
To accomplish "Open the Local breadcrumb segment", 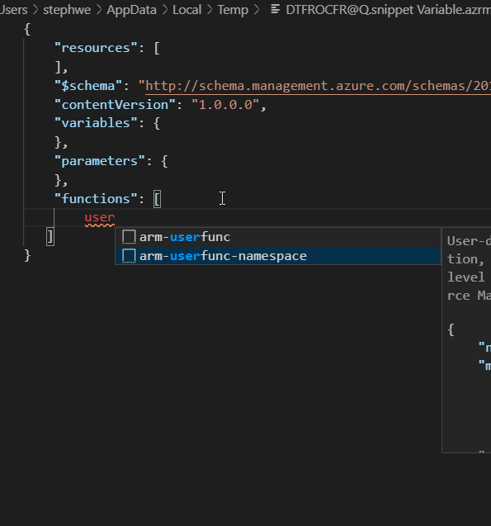I will pos(187,10).
